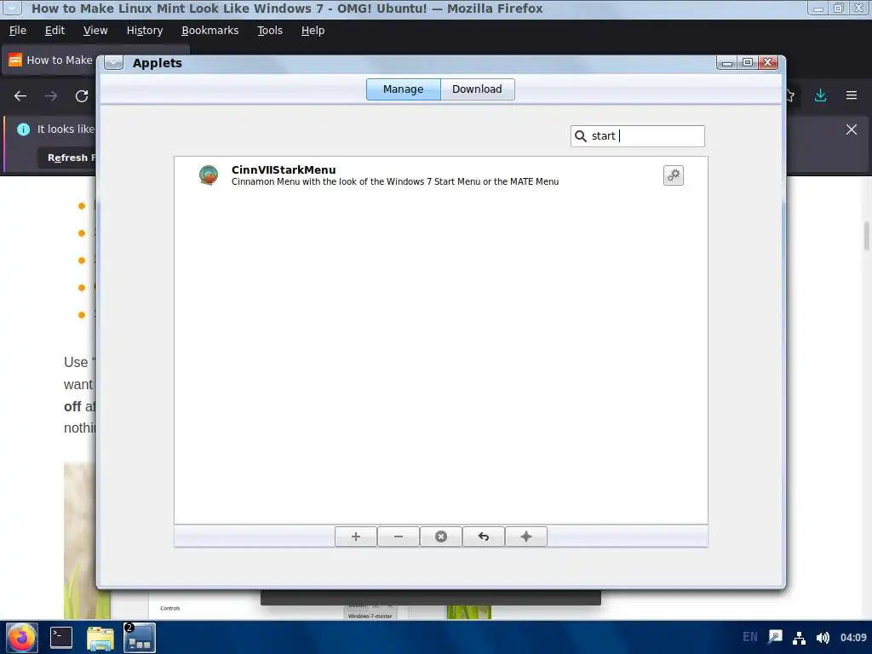Open Firefox File menu

click(x=18, y=31)
